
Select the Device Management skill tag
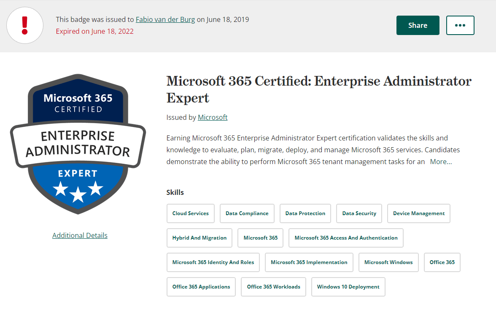tap(419, 213)
